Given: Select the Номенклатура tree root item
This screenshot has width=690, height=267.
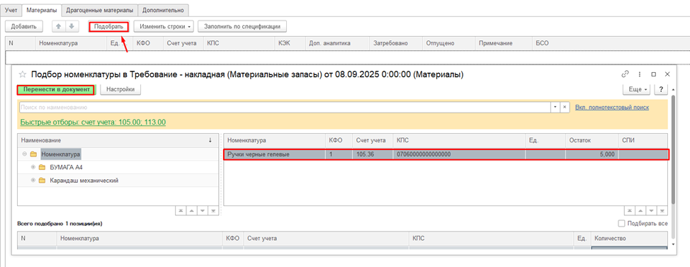Looking at the screenshot, I should [61, 154].
